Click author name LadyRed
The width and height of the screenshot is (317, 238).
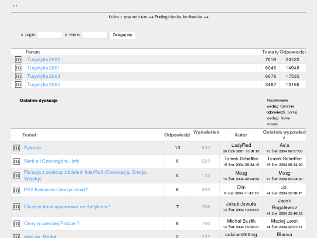point(241,145)
